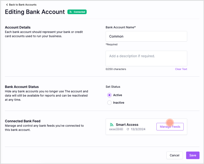Focus the Bank Account Name field
This screenshot has width=204, height=164.
tap(146, 36)
